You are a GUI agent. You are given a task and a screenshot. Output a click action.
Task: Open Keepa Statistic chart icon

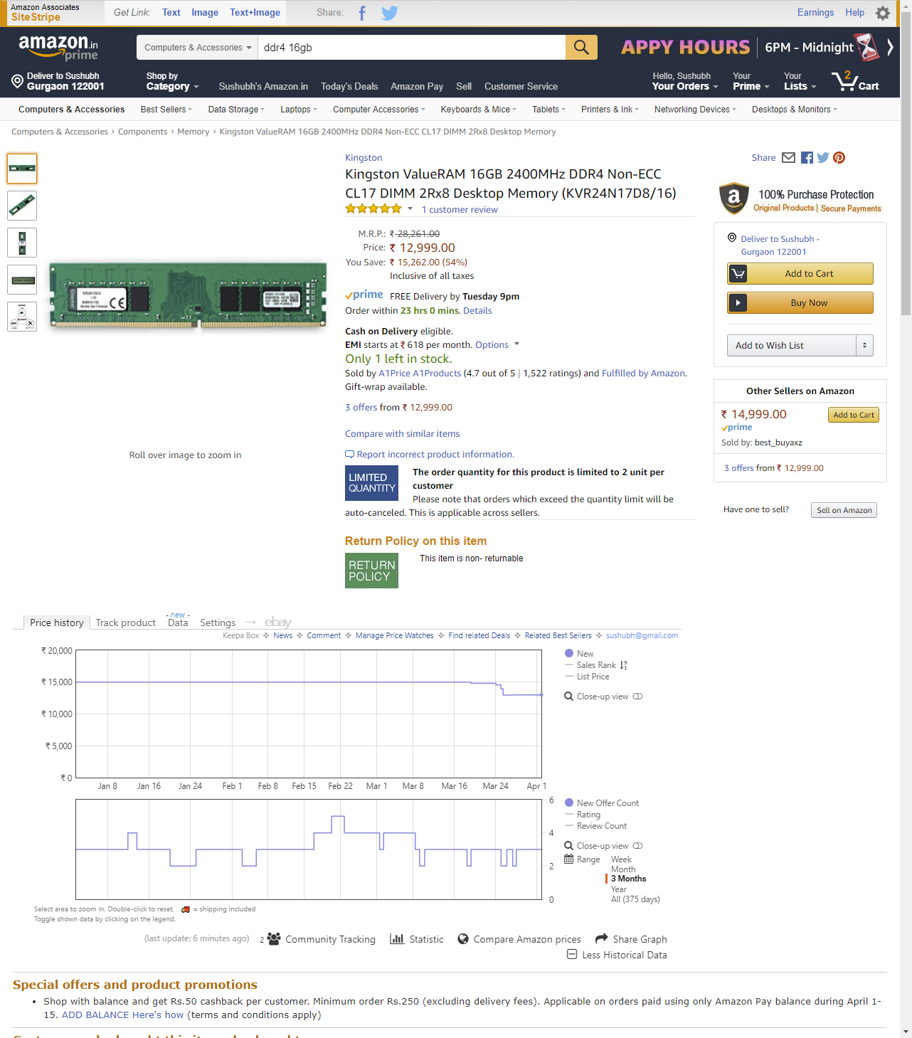[397, 939]
